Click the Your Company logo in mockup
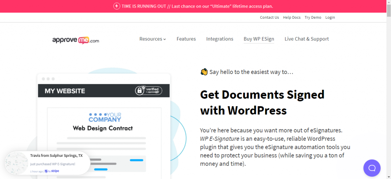Image resolution: width=391 pixels, height=179 pixels. pos(105,117)
